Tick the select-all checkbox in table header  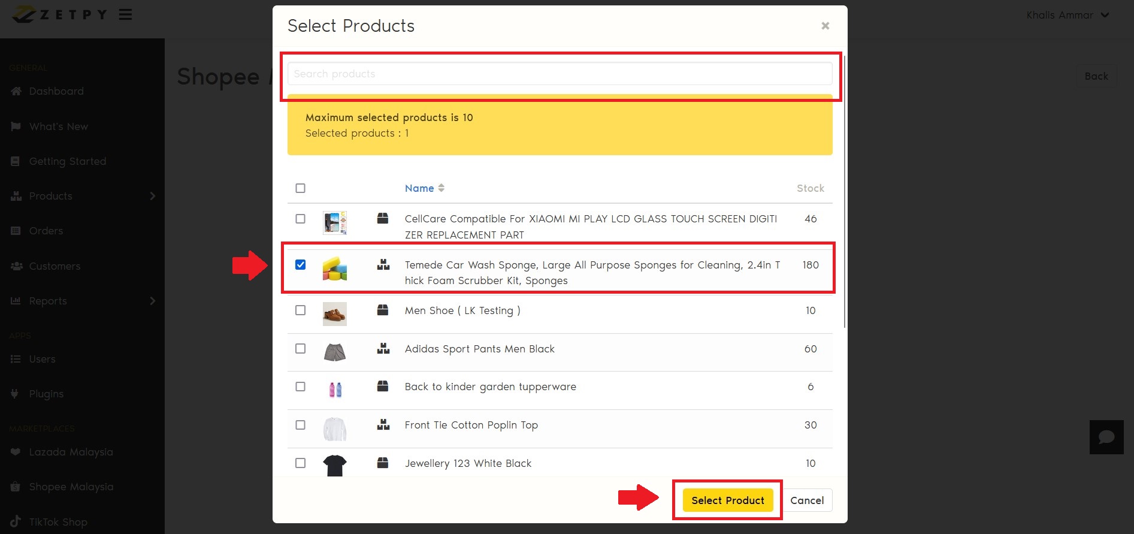point(301,188)
